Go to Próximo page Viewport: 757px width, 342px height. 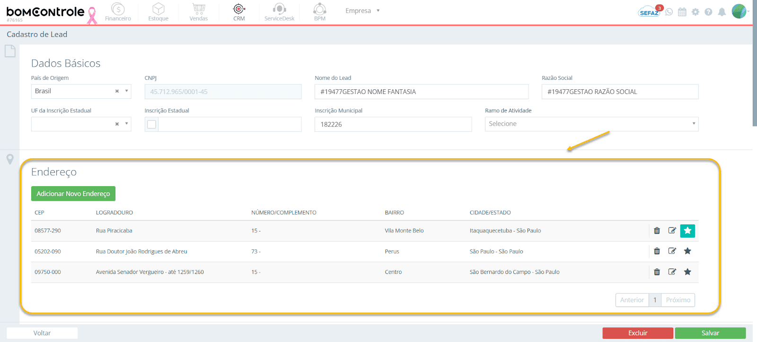678,300
